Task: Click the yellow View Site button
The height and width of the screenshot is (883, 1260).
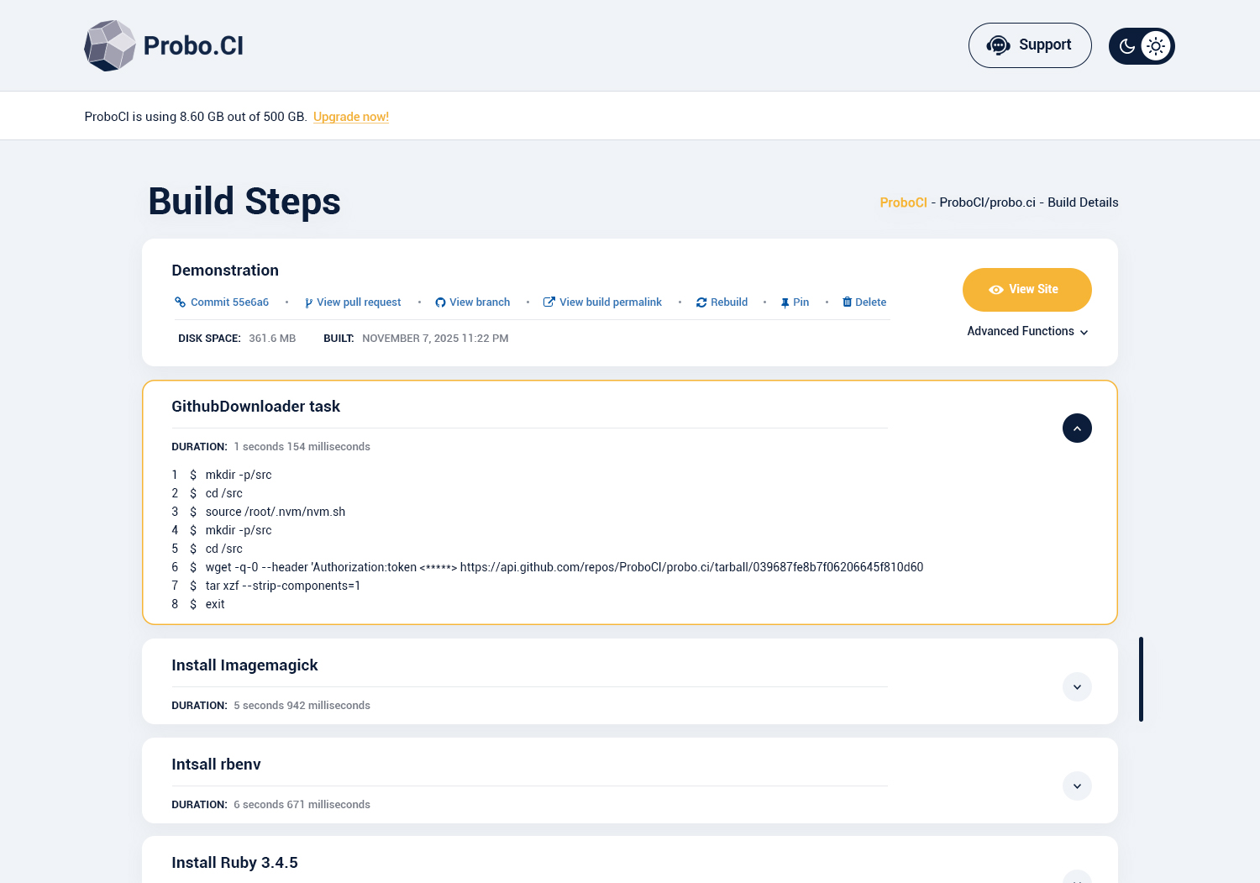Action: tap(1027, 290)
